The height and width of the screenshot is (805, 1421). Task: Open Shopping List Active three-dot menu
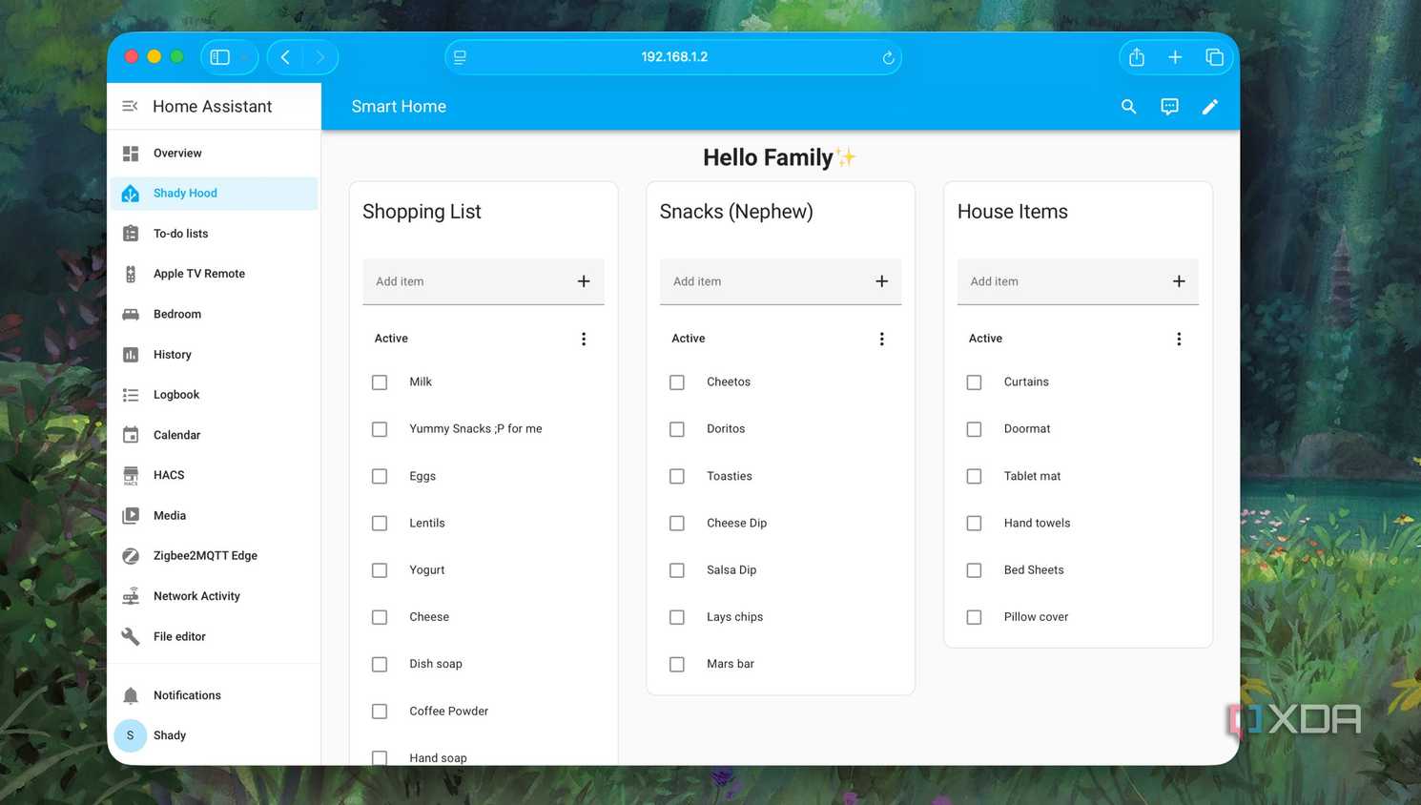coord(584,339)
